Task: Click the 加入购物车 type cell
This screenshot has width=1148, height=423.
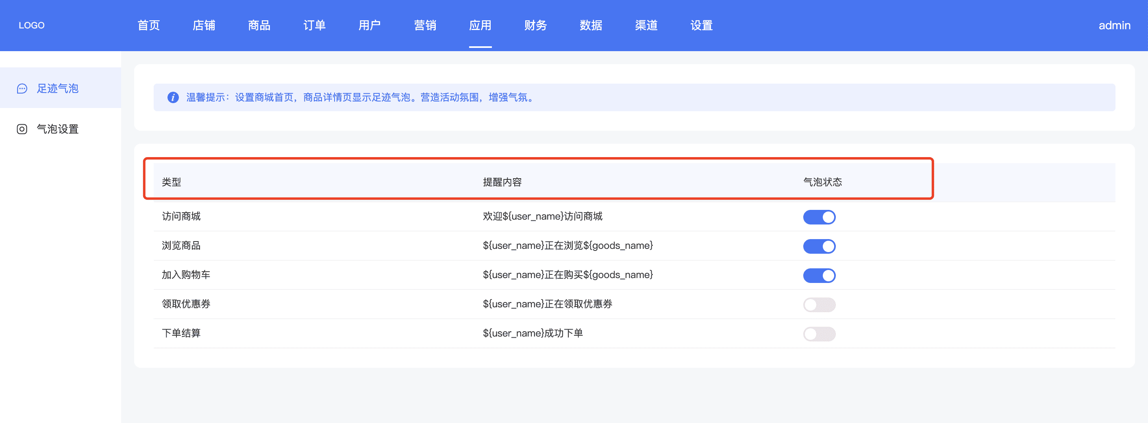Action: click(x=186, y=275)
